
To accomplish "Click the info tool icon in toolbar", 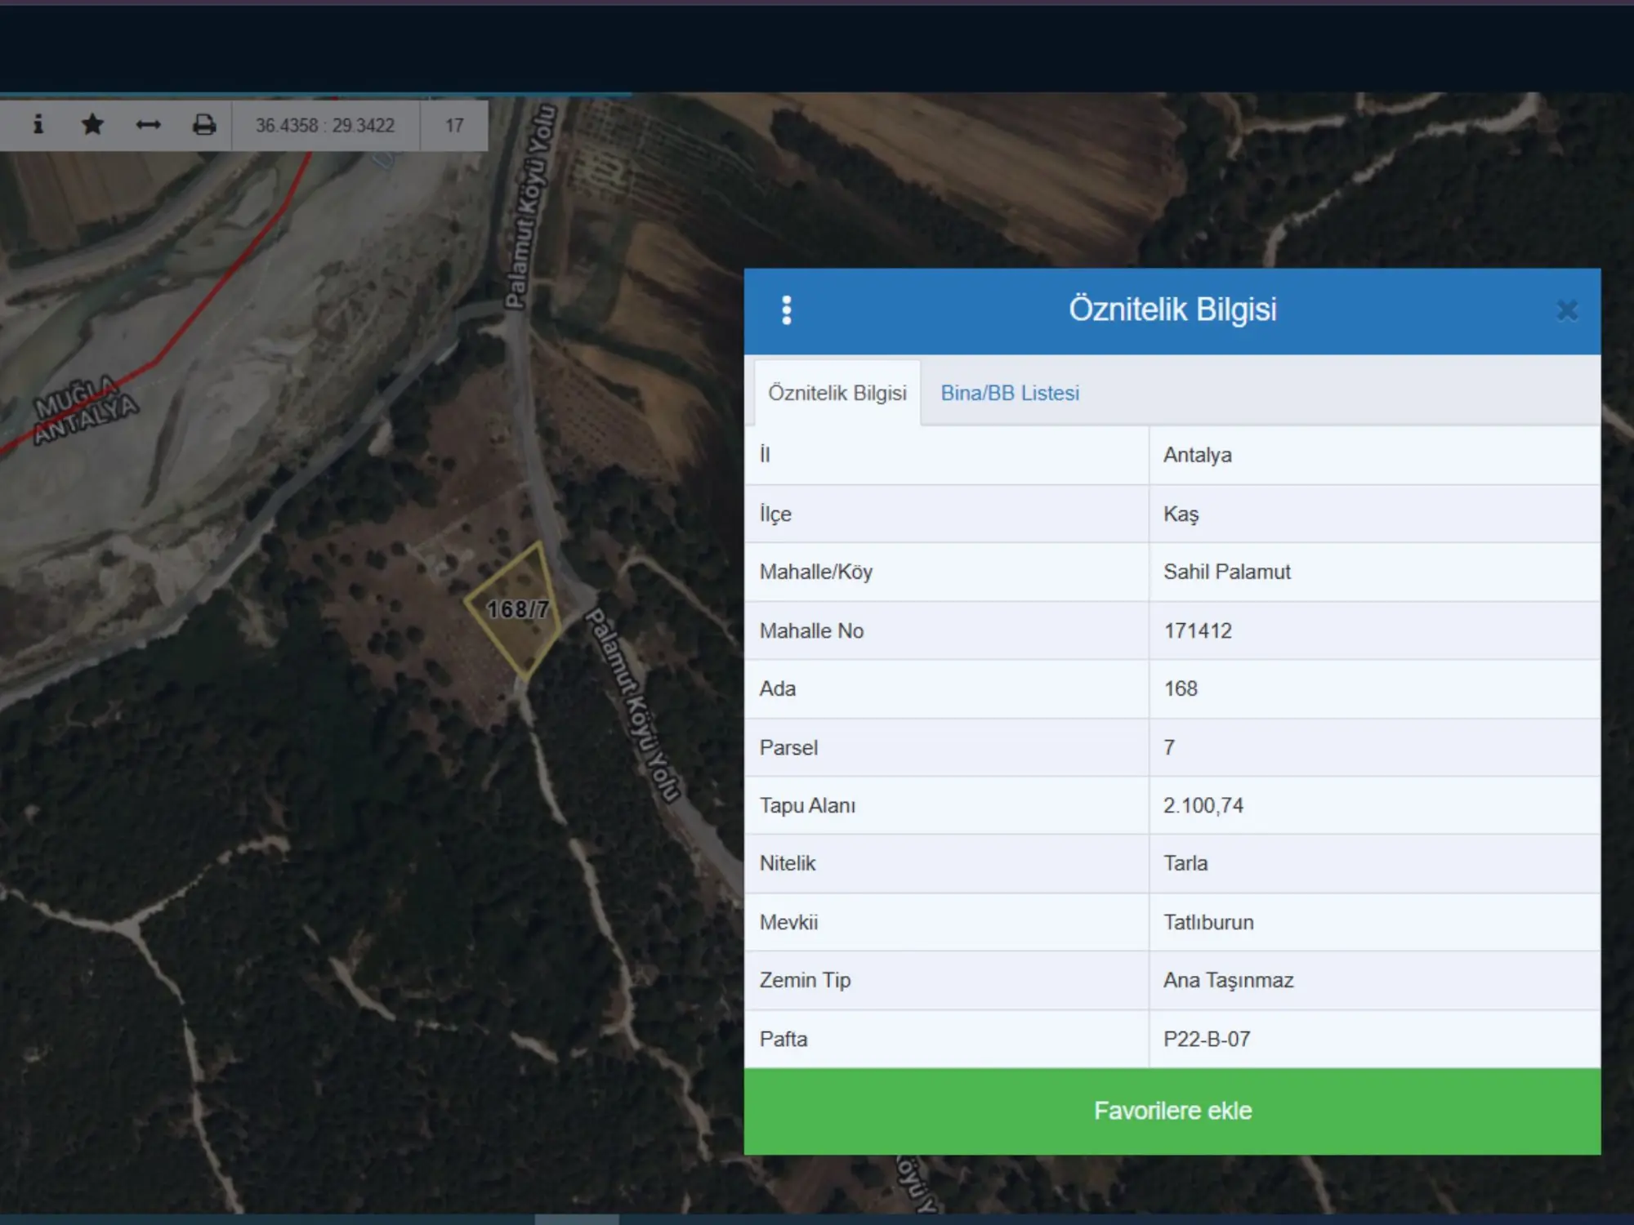I will (38, 124).
